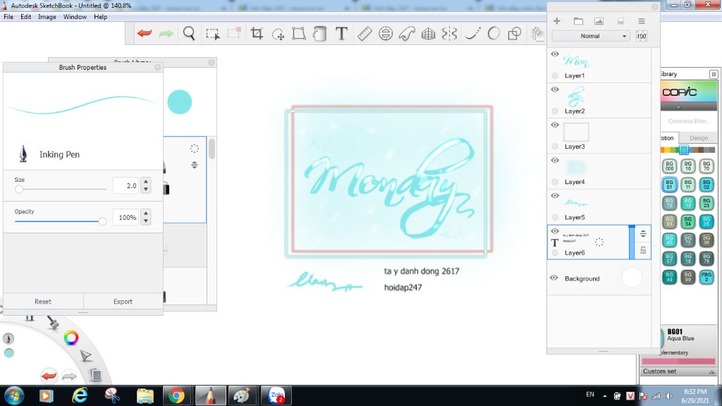The width and height of the screenshot is (722, 406).
Task: Open the layer panel menu icon
Action: (x=642, y=21)
